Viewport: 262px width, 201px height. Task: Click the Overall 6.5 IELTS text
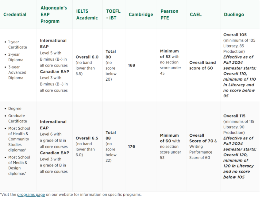point(87,138)
